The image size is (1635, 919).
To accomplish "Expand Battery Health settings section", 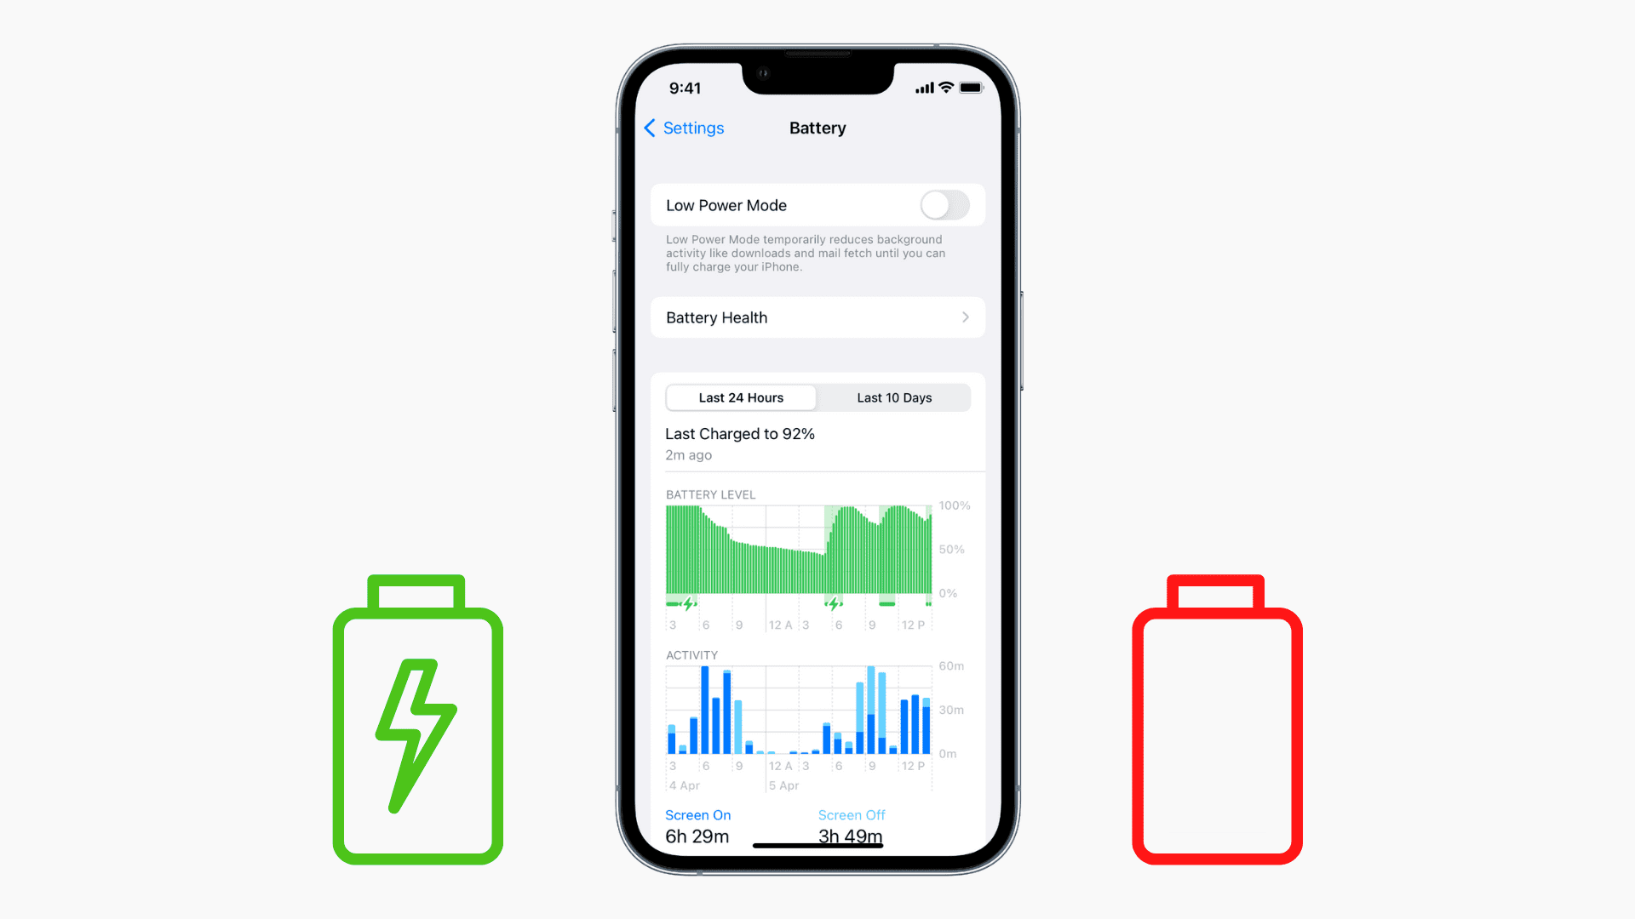I will pos(817,317).
